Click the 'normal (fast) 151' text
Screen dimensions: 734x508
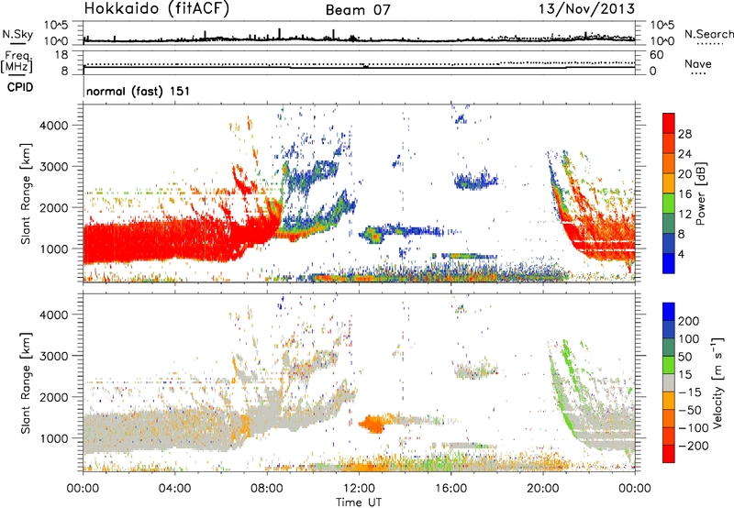[139, 91]
